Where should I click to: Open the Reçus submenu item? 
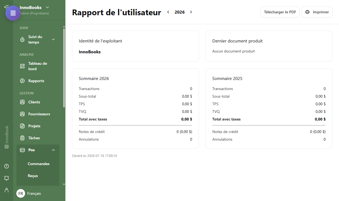[x=33, y=176]
